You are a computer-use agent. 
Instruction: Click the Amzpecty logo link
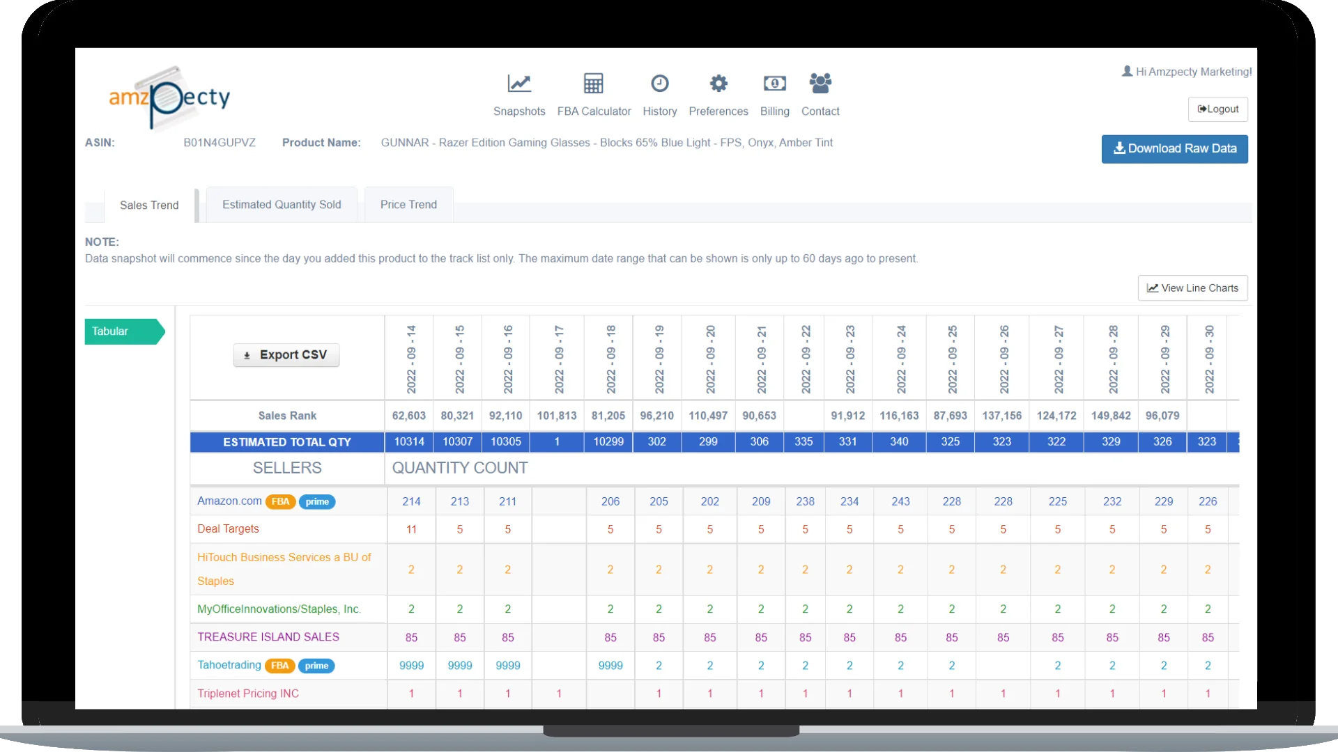(x=168, y=95)
